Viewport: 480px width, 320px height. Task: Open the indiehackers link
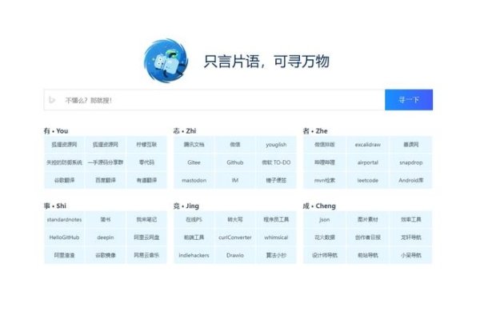click(x=194, y=255)
